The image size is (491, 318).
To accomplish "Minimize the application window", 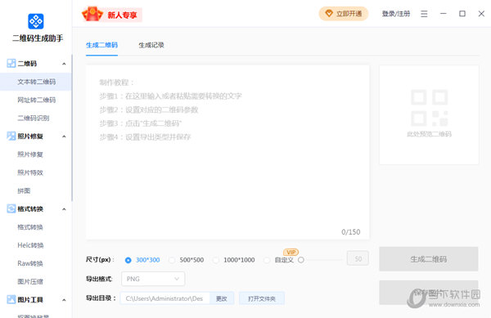I will 443,14.
